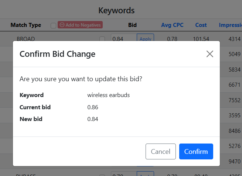The image size is (242, 176).
Task: Click the New bid value 0.84
Action: [x=93, y=119]
